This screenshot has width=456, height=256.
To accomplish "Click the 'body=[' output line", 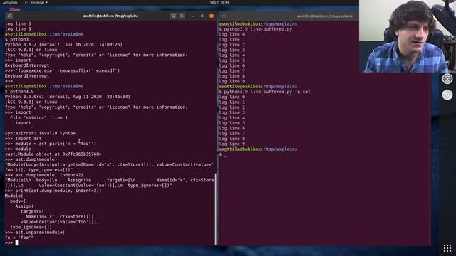I will [18, 201].
